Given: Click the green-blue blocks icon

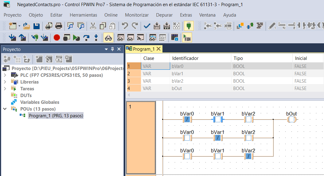Looking at the screenshot, I should click(250, 26).
